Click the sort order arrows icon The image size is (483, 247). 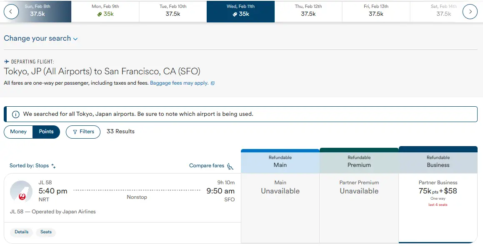(x=53, y=166)
